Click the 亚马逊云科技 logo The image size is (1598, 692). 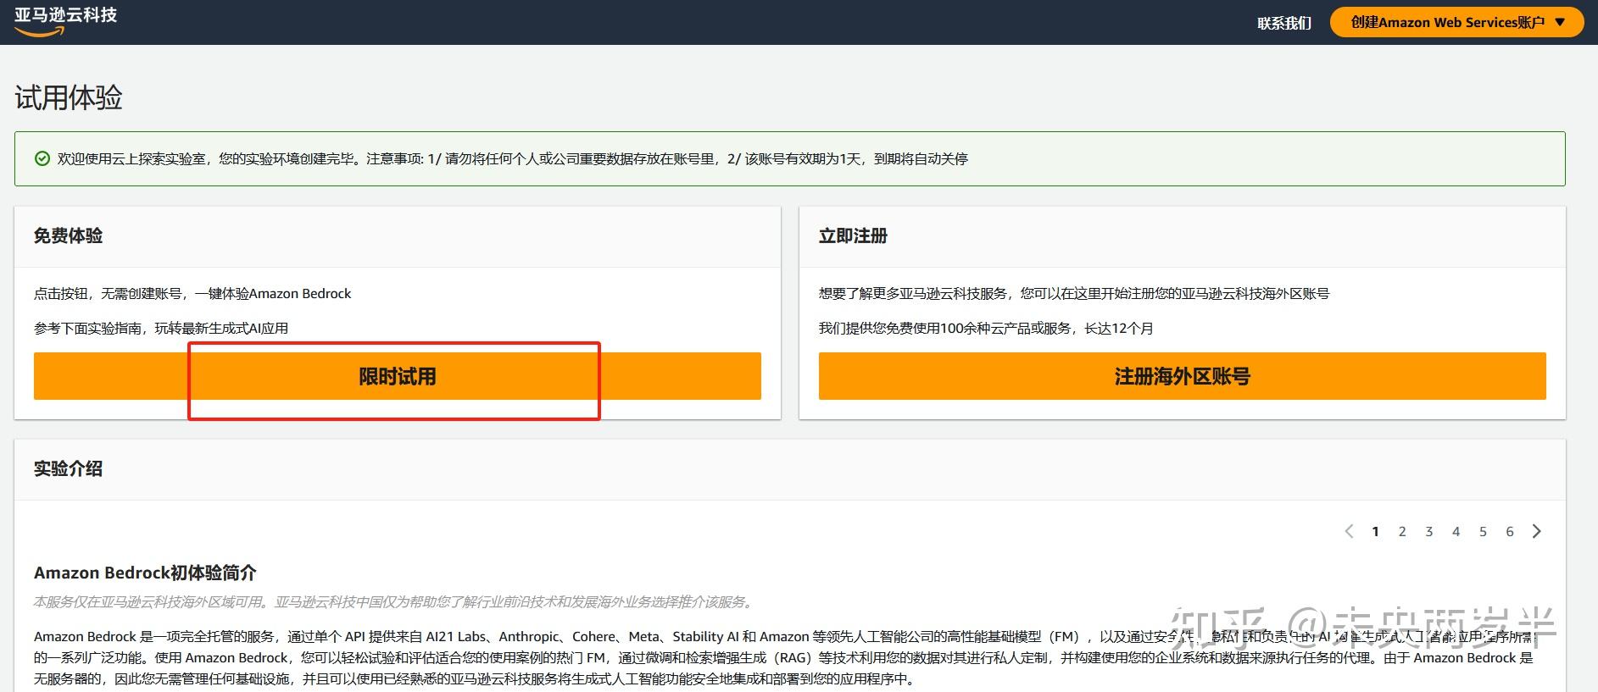pyautogui.click(x=65, y=22)
